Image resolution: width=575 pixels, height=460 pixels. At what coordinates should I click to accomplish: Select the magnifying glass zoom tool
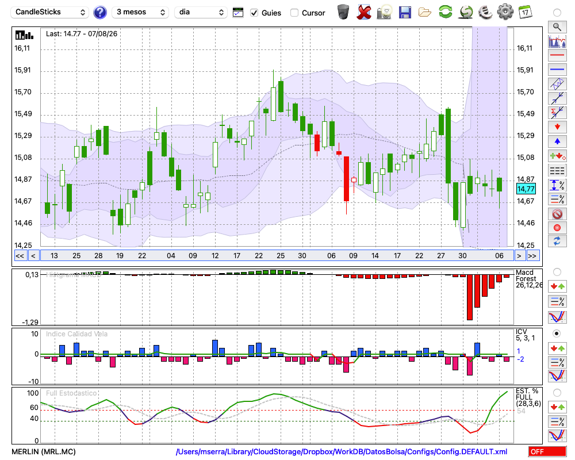tap(557, 27)
